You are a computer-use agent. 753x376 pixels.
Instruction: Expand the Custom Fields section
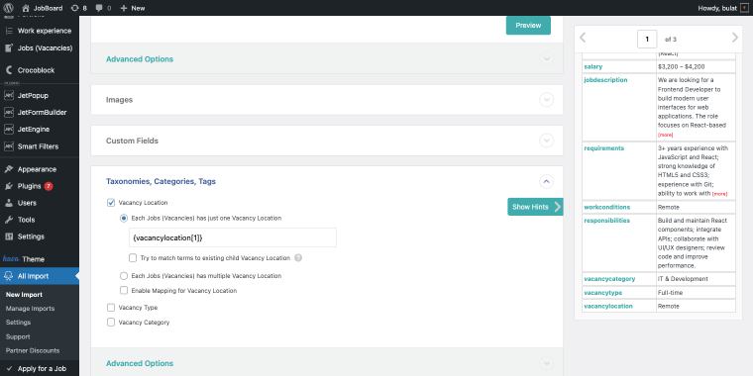[x=546, y=141]
